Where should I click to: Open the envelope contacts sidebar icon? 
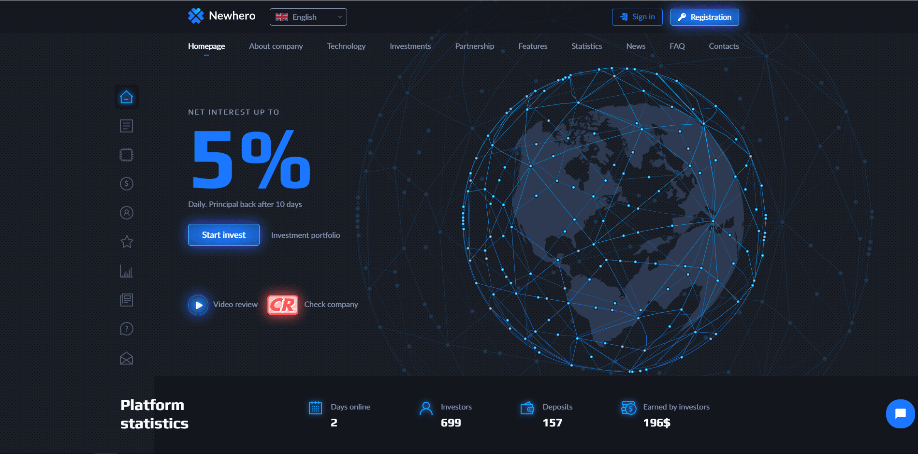click(x=126, y=358)
